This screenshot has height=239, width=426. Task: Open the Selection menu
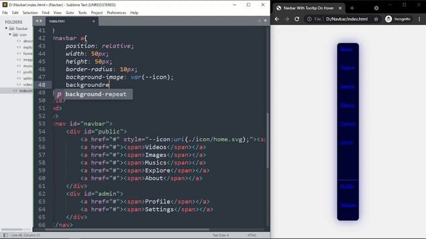(x=30, y=13)
